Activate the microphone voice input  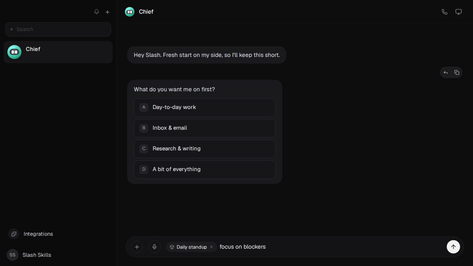(154, 247)
